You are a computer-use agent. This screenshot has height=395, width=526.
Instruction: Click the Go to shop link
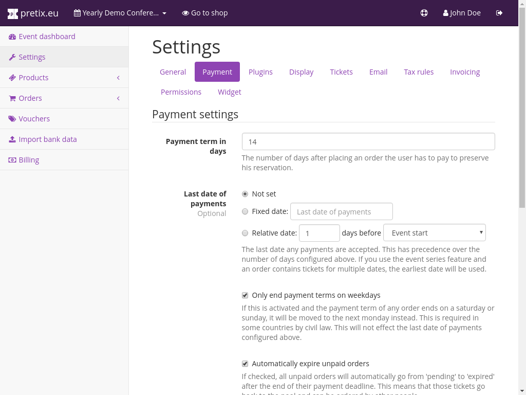(x=204, y=13)
